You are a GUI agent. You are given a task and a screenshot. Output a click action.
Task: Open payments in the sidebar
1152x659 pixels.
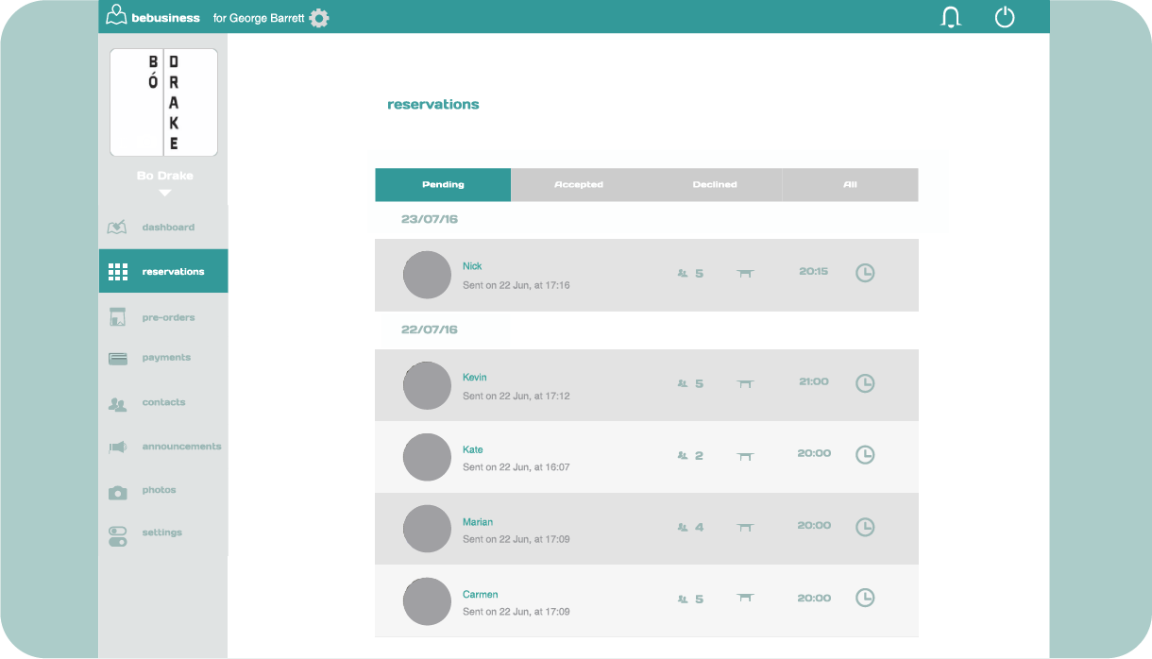166,358
